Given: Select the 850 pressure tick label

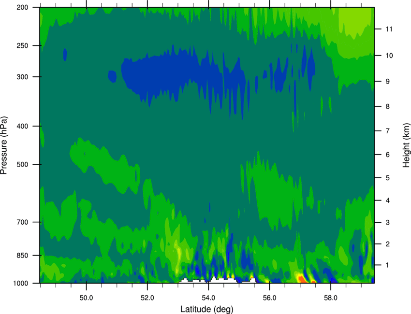Looking at the screenshot, I should (22, 256).
